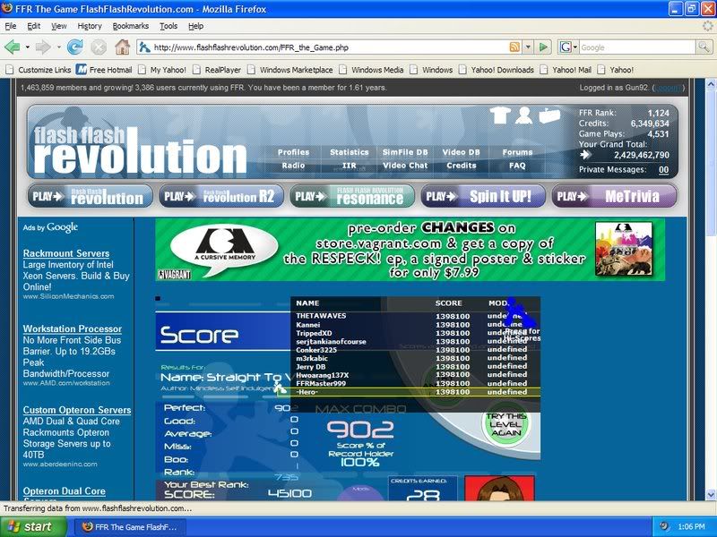This screenshot has height=537, width=717.
Task: Open the user profile silhouette icon
Action: pyautogui.click(x=523, y=115)
